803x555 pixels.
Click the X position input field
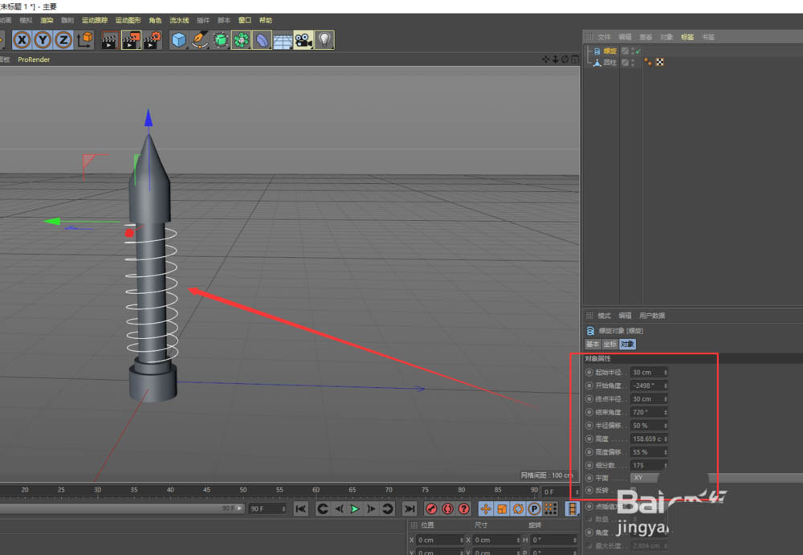(x=438, y=540)
